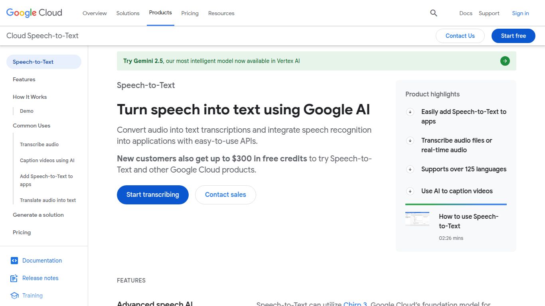The height and width of the screenshot is (306, 545).
Task: Open the search magnifier icon
Action: coord(433,13)
